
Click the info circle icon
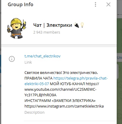[x=12, y=59]
